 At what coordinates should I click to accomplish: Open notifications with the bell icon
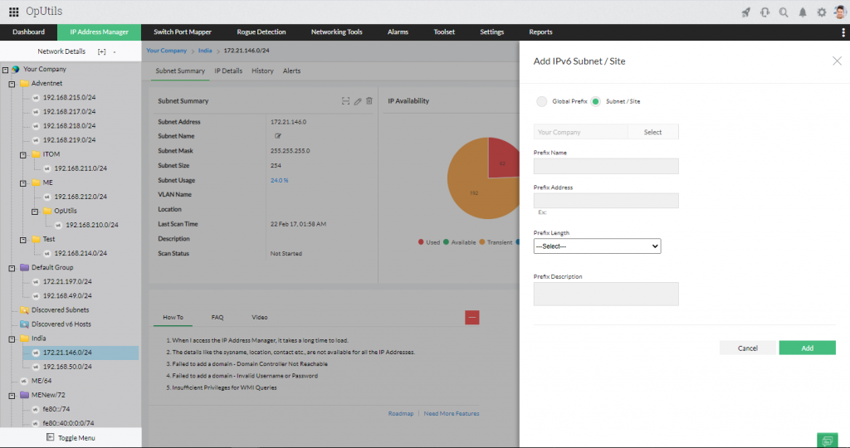coord(803,12)
